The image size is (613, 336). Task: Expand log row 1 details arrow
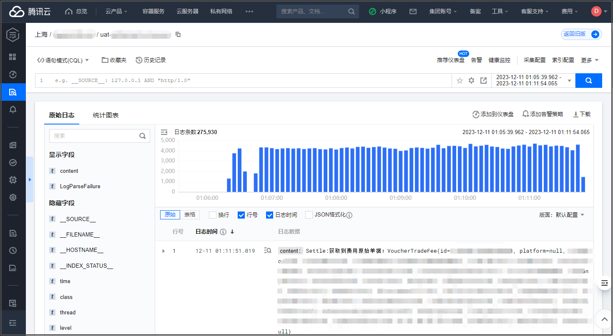click(163, 251)
